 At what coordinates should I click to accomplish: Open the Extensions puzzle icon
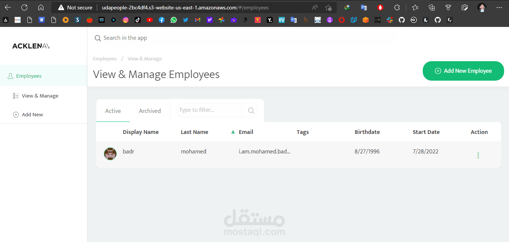[397, 8]
